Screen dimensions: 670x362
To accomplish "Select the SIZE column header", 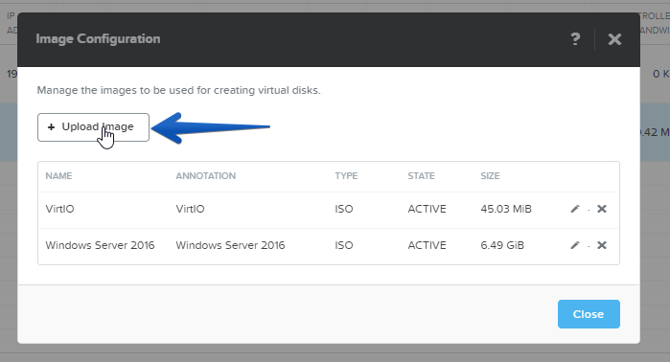I will (490, 176).
